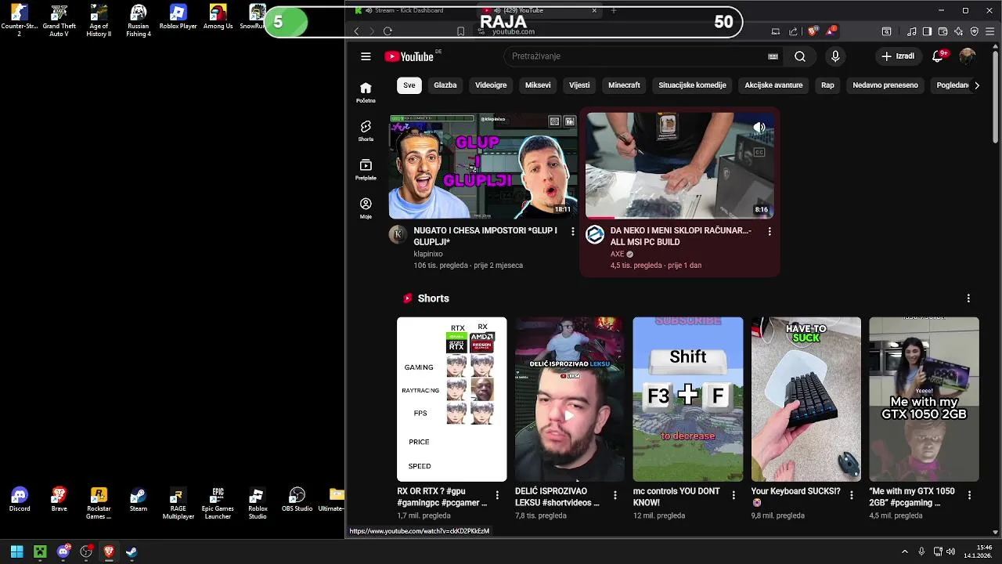
Task: Click the Izradi create button
Action: coord(898,56)
